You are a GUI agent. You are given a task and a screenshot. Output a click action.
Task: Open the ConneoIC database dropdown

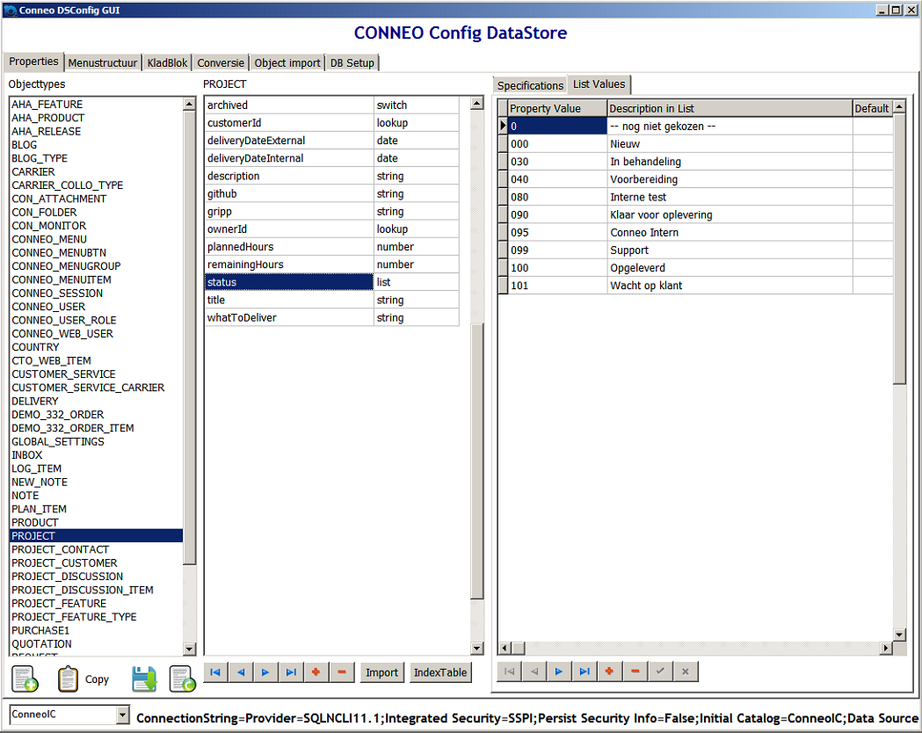[x=122, y=715]
